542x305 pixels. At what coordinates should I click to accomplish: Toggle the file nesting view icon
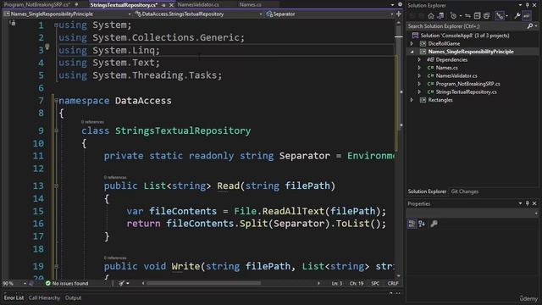pos(500,15)
